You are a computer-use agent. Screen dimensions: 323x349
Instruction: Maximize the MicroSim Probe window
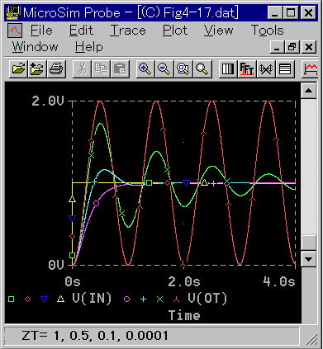click(291, 12)
